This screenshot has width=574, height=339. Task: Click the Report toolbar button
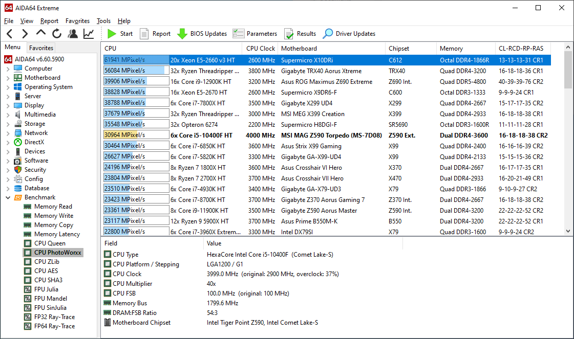156,34
